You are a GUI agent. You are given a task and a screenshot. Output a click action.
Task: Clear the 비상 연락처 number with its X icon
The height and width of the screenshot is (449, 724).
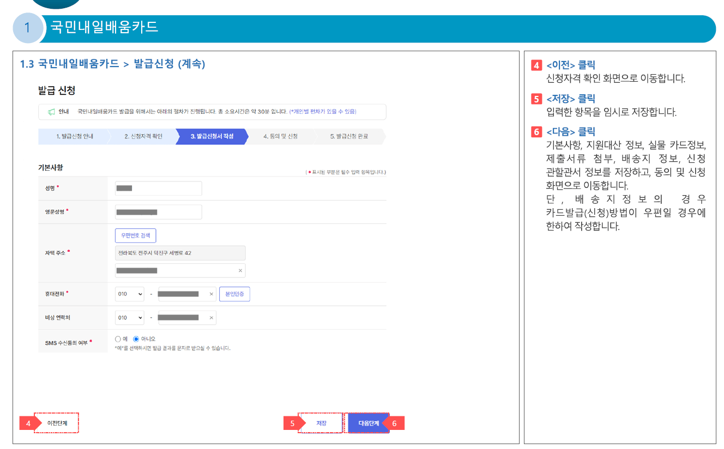[x=212, y=318]
